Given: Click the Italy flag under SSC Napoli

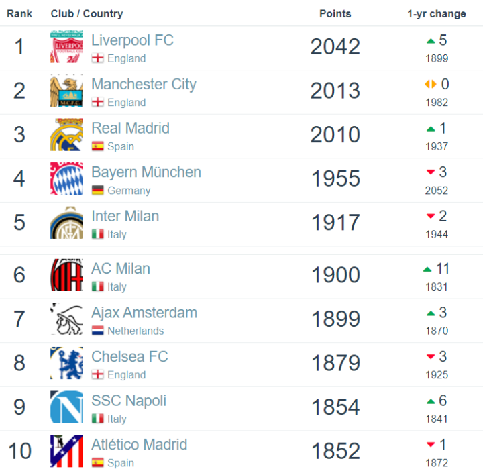Looking at the screenshot, I should tap(97, 419).
